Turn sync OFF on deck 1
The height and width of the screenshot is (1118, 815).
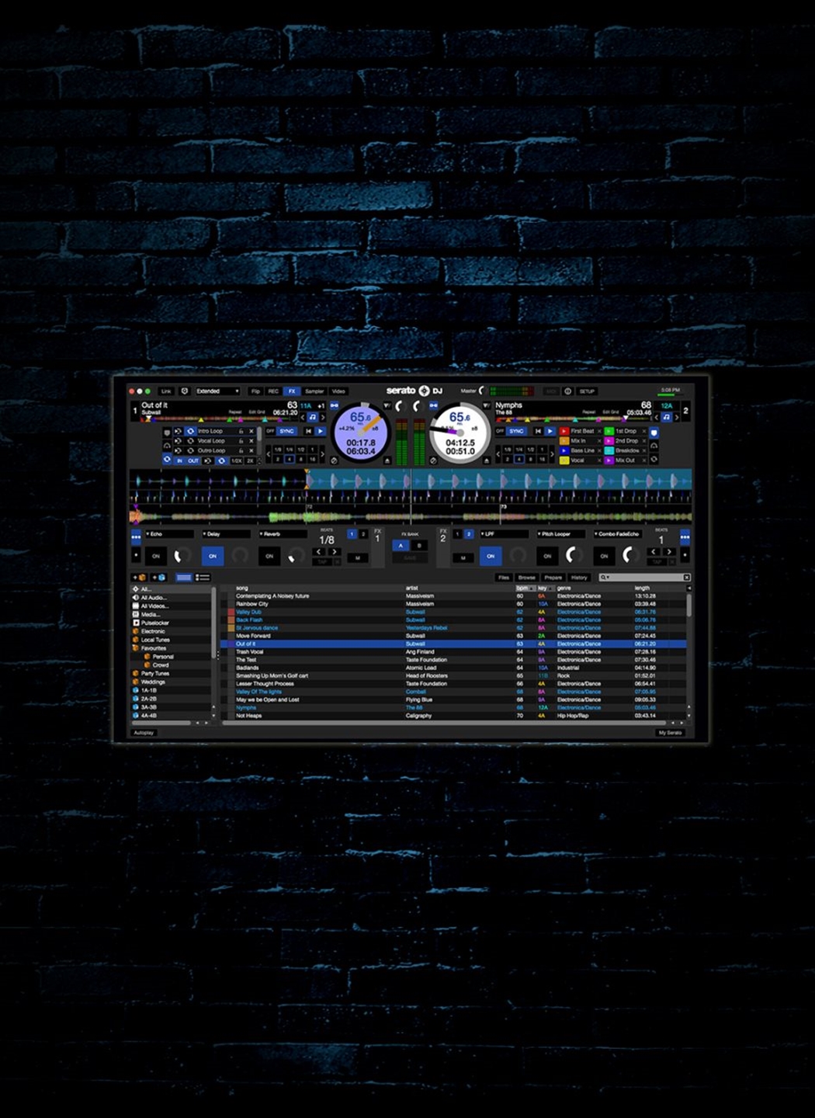click(270, 431)
